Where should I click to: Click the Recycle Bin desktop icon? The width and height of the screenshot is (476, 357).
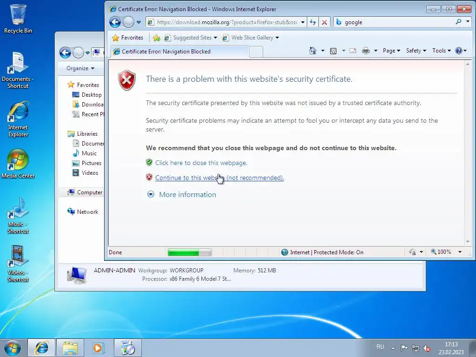pyautogui.click(x=18, y=19)
